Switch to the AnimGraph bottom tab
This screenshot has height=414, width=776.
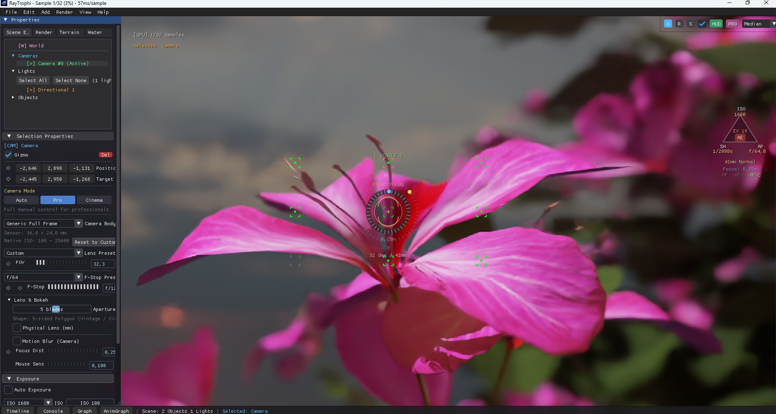pyautogui.click(x=116, y=411)
